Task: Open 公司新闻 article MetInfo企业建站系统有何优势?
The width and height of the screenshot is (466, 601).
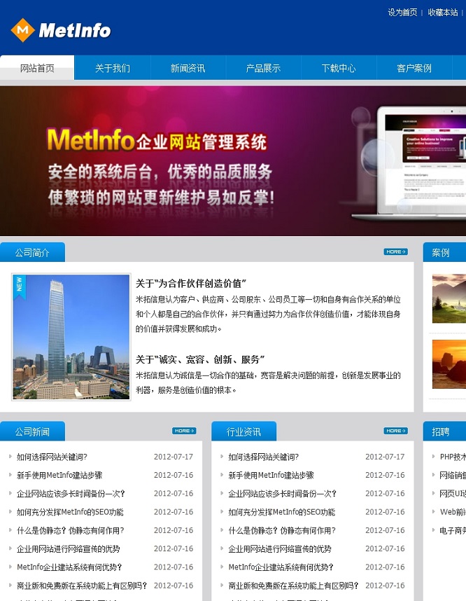Action: pyautogui.click(x=69, y=567)
